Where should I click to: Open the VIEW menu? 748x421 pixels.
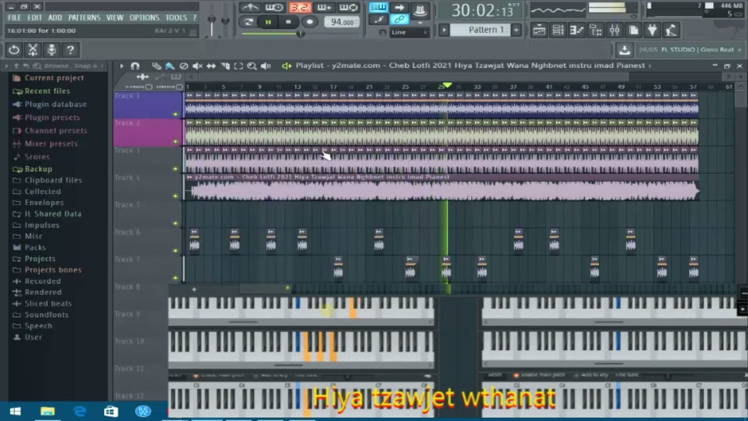pyautogui.click(x=115, y=18)
